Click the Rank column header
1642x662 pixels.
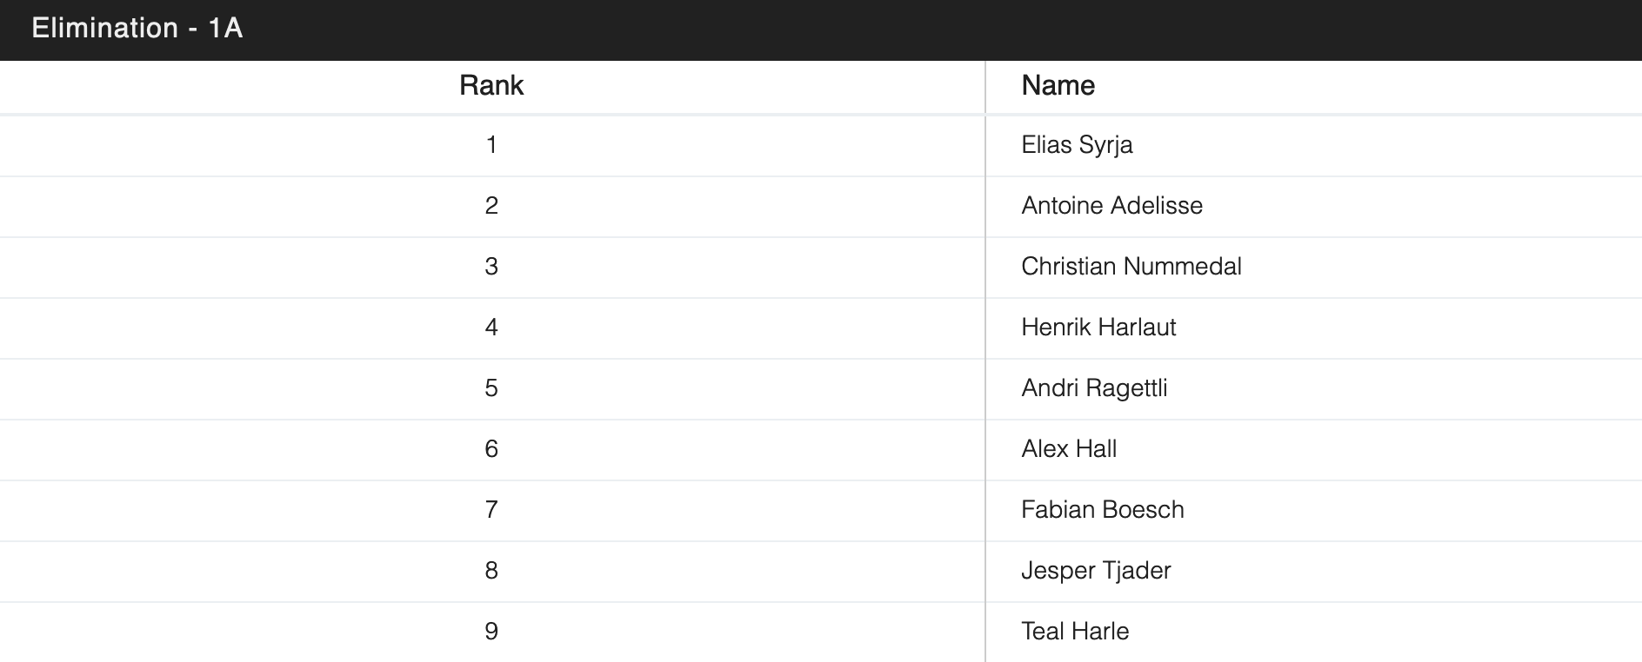(491, 85)
